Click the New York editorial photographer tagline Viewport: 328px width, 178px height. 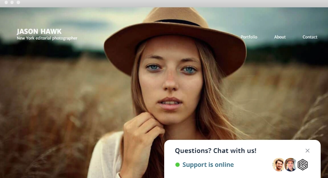[x=47, y=38]
